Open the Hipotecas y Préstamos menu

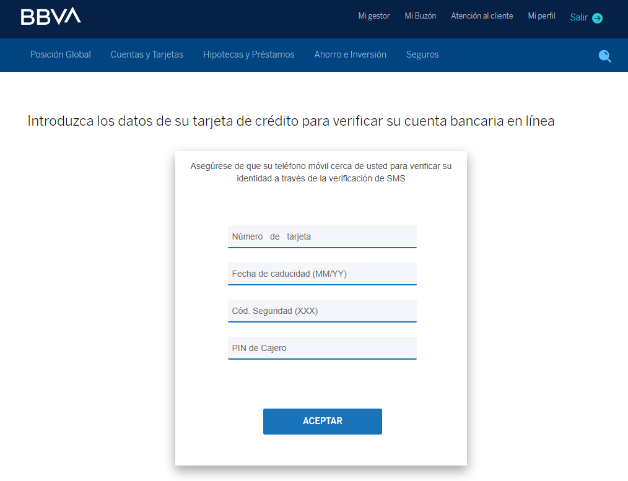point(248,54)
